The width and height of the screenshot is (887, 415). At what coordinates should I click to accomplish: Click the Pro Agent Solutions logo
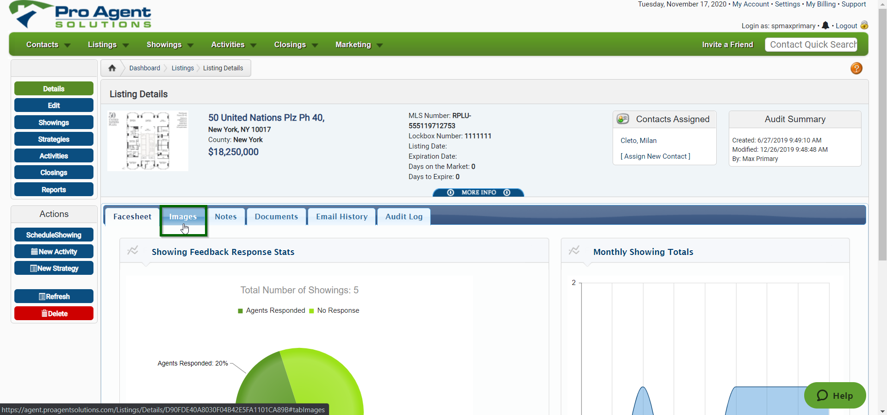(x=81, y=15)
